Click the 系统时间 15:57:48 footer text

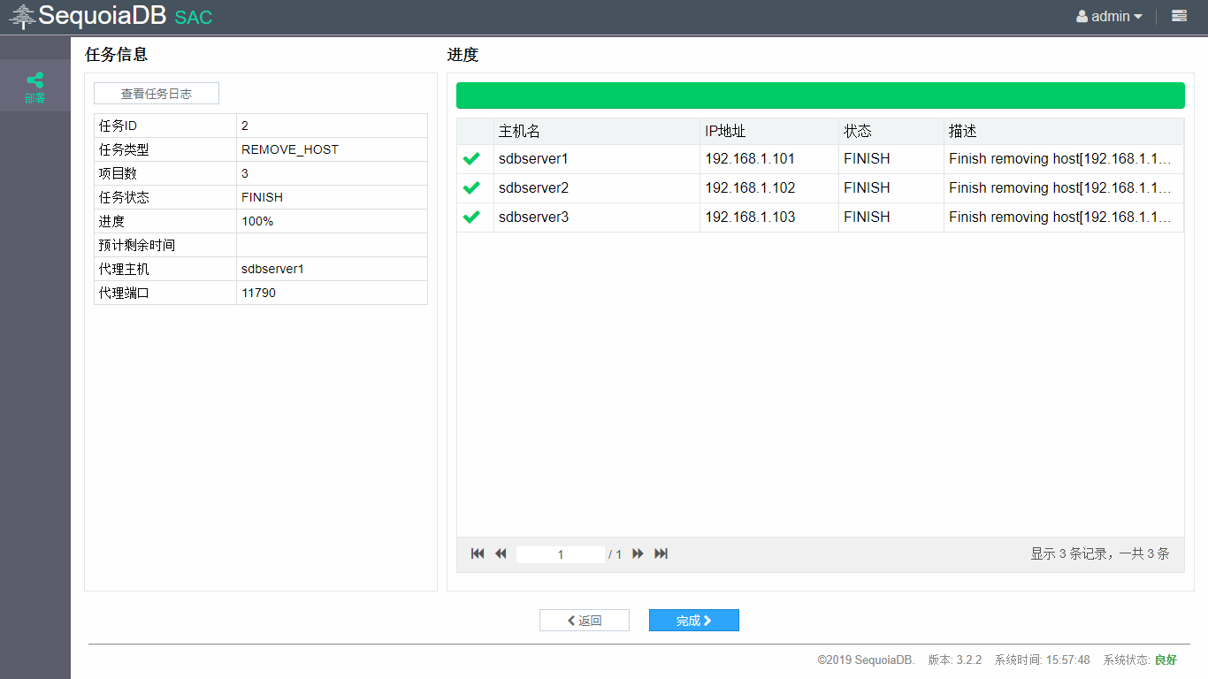click(x=1043, y=660)
